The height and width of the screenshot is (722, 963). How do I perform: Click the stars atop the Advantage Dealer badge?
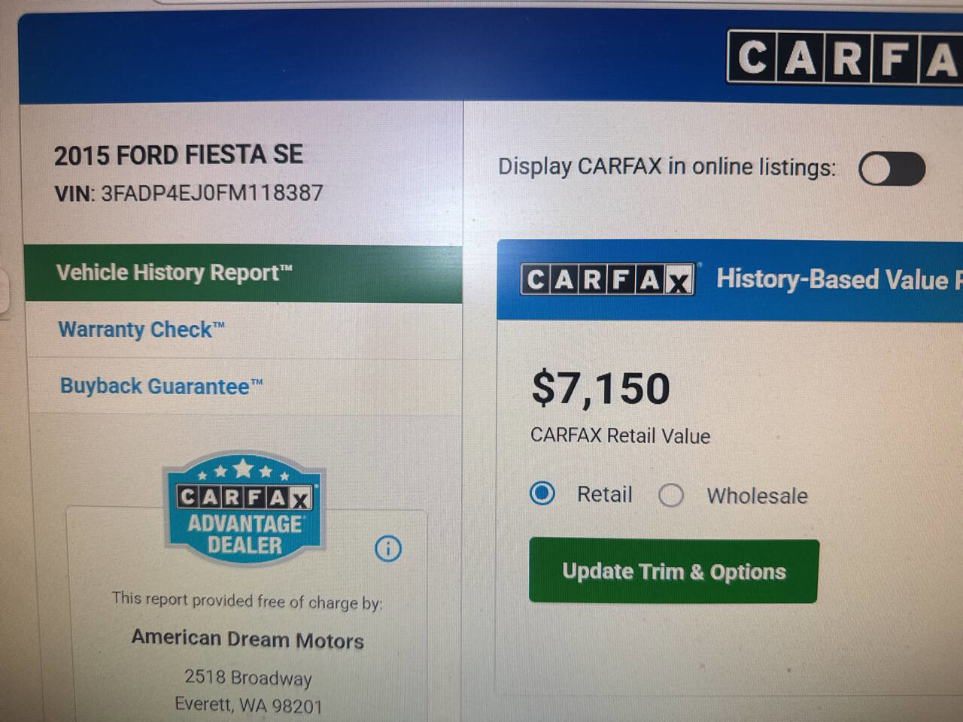tap(243, 472)
